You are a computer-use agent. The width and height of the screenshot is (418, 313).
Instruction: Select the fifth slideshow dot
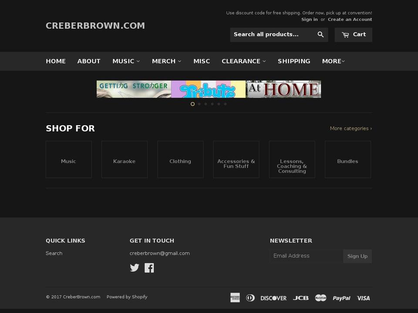point(219,104)
